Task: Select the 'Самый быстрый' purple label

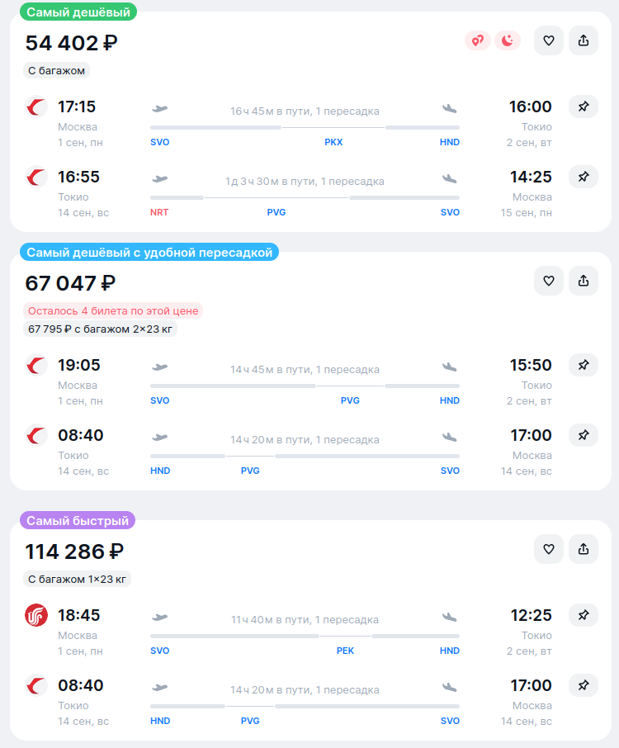Action: tap(78, 521)
